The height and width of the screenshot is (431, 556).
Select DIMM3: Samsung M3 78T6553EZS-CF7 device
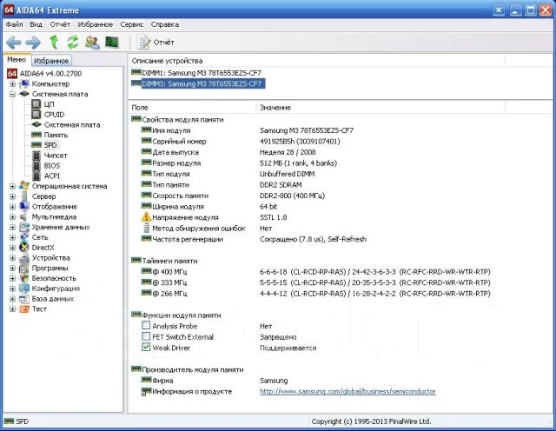(203, 83)
